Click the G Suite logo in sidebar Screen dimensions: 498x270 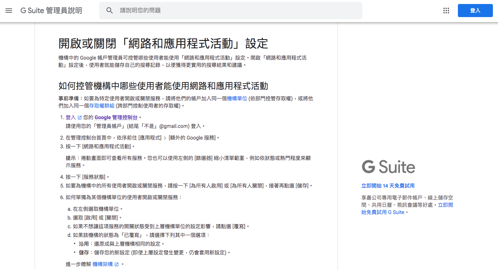tap(388, 167)
